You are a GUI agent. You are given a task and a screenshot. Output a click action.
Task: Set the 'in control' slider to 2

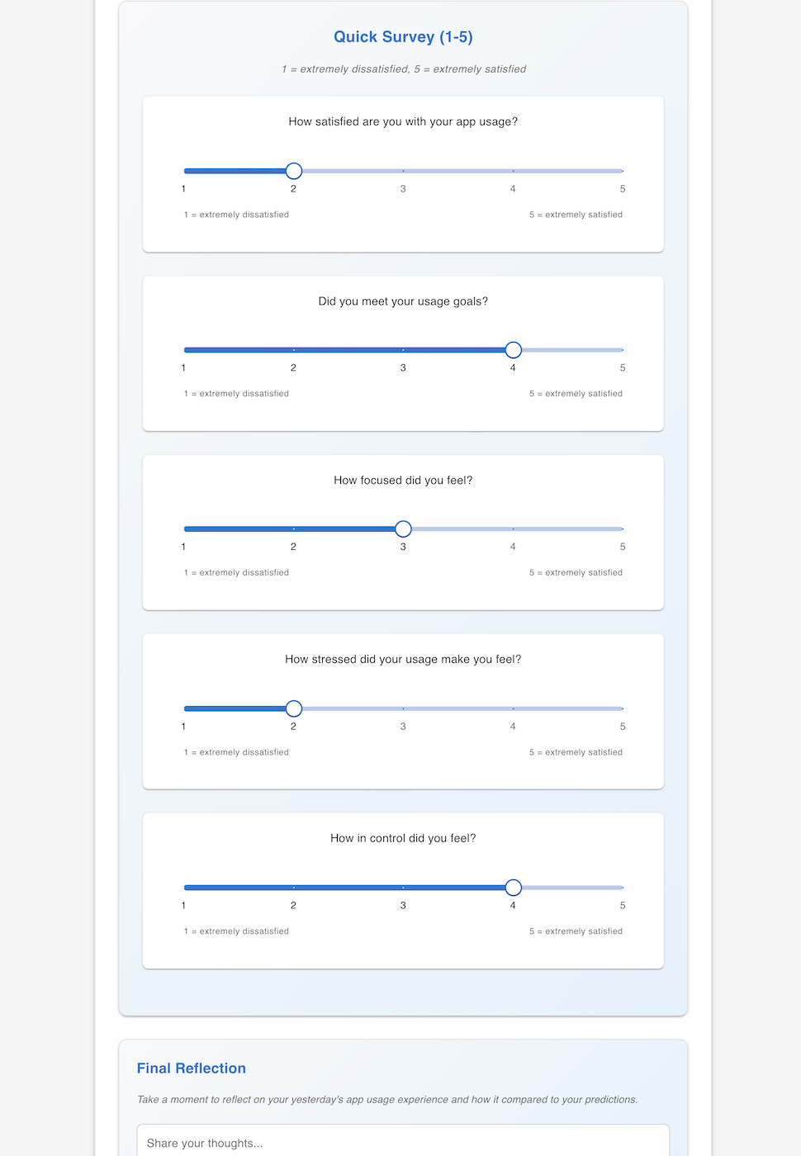(x=293, y=888)
